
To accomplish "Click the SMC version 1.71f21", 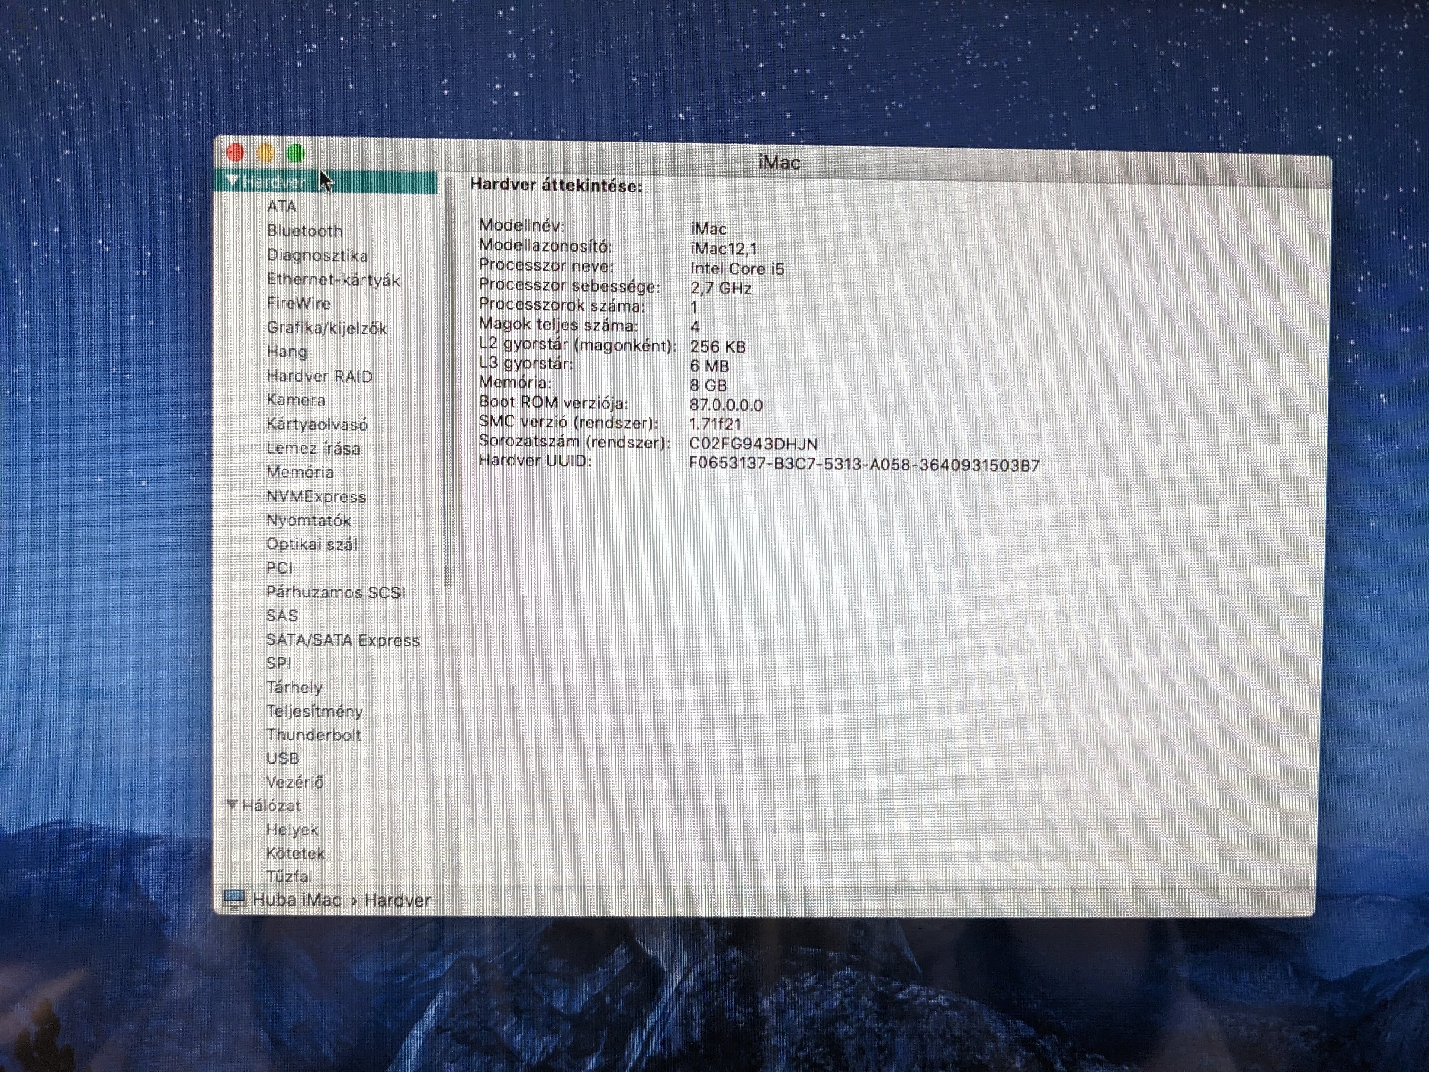I will pyautogui.click(x=715, y=425).
